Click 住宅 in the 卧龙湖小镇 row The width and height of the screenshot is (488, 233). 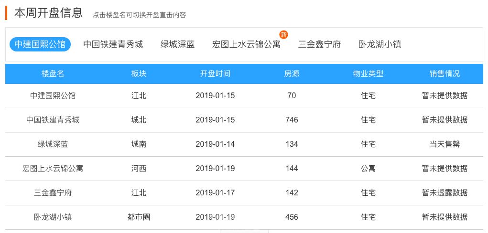[368, 217]
